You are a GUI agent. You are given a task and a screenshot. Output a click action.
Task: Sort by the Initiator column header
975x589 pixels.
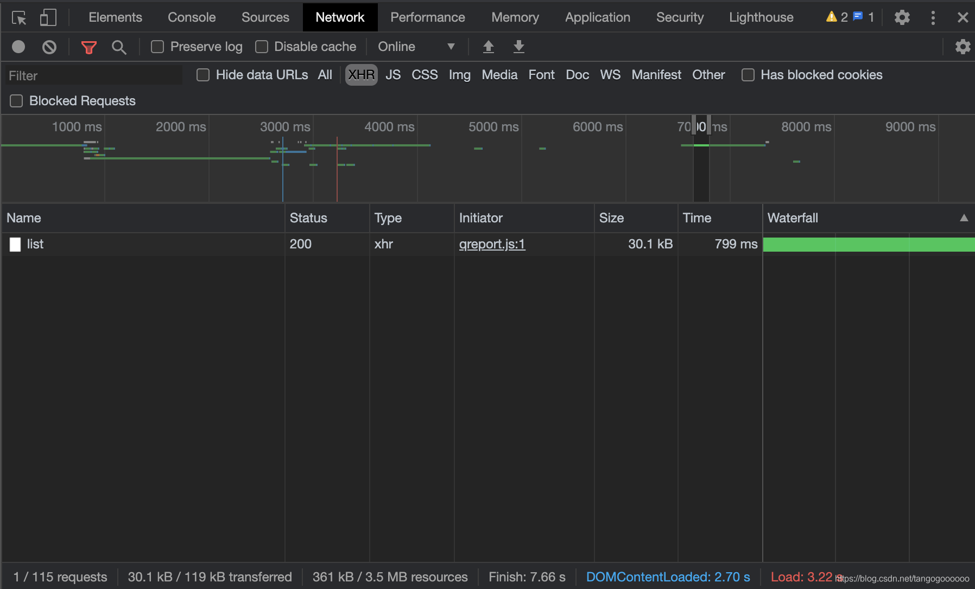[524, 218]
